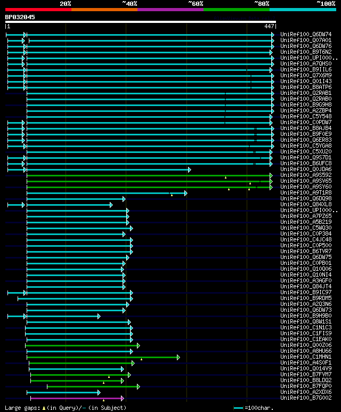Select the UniRef100_Q6DW75 label
Image resolution: width=341 pixels, height=412 pixels.
[306, 257]
